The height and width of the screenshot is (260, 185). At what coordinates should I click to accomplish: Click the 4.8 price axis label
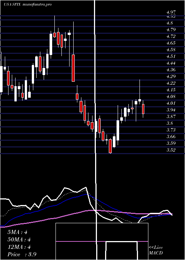170,23
